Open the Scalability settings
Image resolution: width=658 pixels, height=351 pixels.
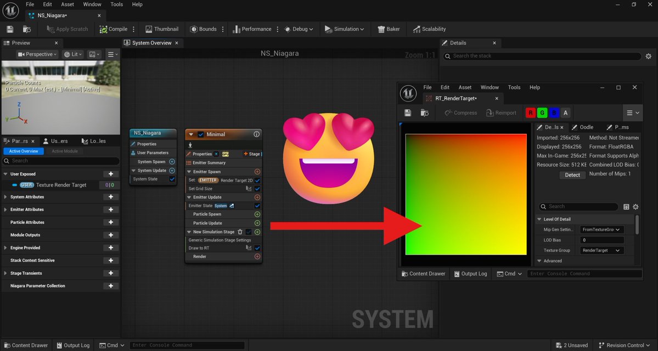(x=429, y=29)
